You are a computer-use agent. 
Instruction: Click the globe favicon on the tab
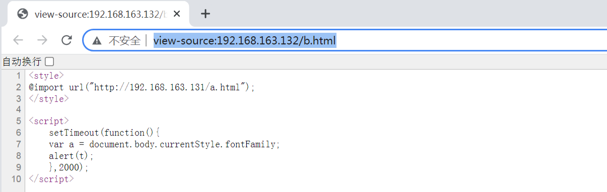(x=22, y=14)
